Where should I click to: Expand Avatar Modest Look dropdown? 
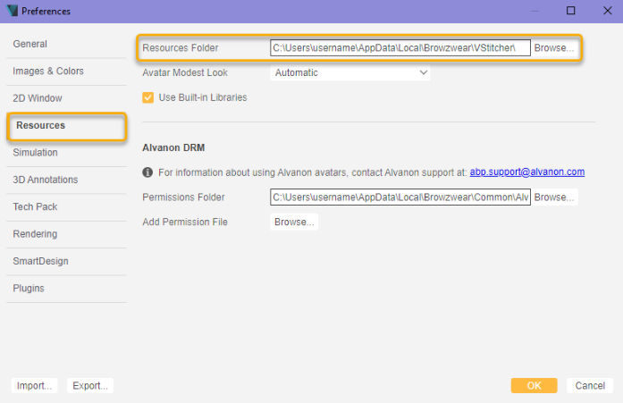pyautogui.click(x=350, y=73)
